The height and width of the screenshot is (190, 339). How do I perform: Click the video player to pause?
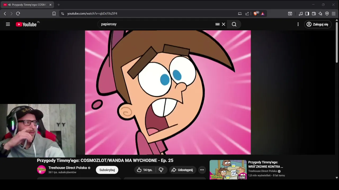click(x=168, y=92)
